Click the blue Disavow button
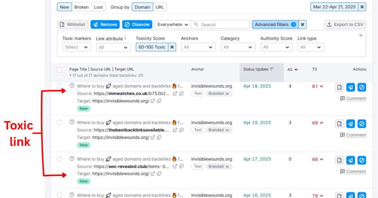Viewport: 378px width, 198px height. [x=137, y=25]
